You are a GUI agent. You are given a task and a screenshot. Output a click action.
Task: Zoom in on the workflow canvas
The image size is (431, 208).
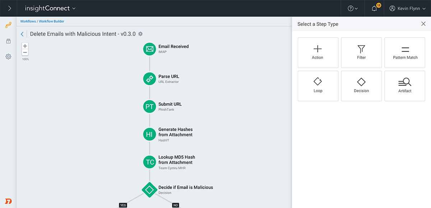point(25,46)
